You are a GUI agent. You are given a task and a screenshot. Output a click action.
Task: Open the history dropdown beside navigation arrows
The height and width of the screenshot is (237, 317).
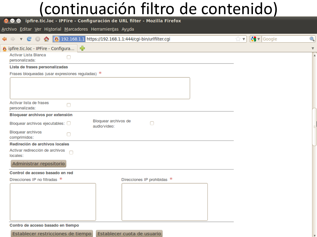[x=21, y=39]
